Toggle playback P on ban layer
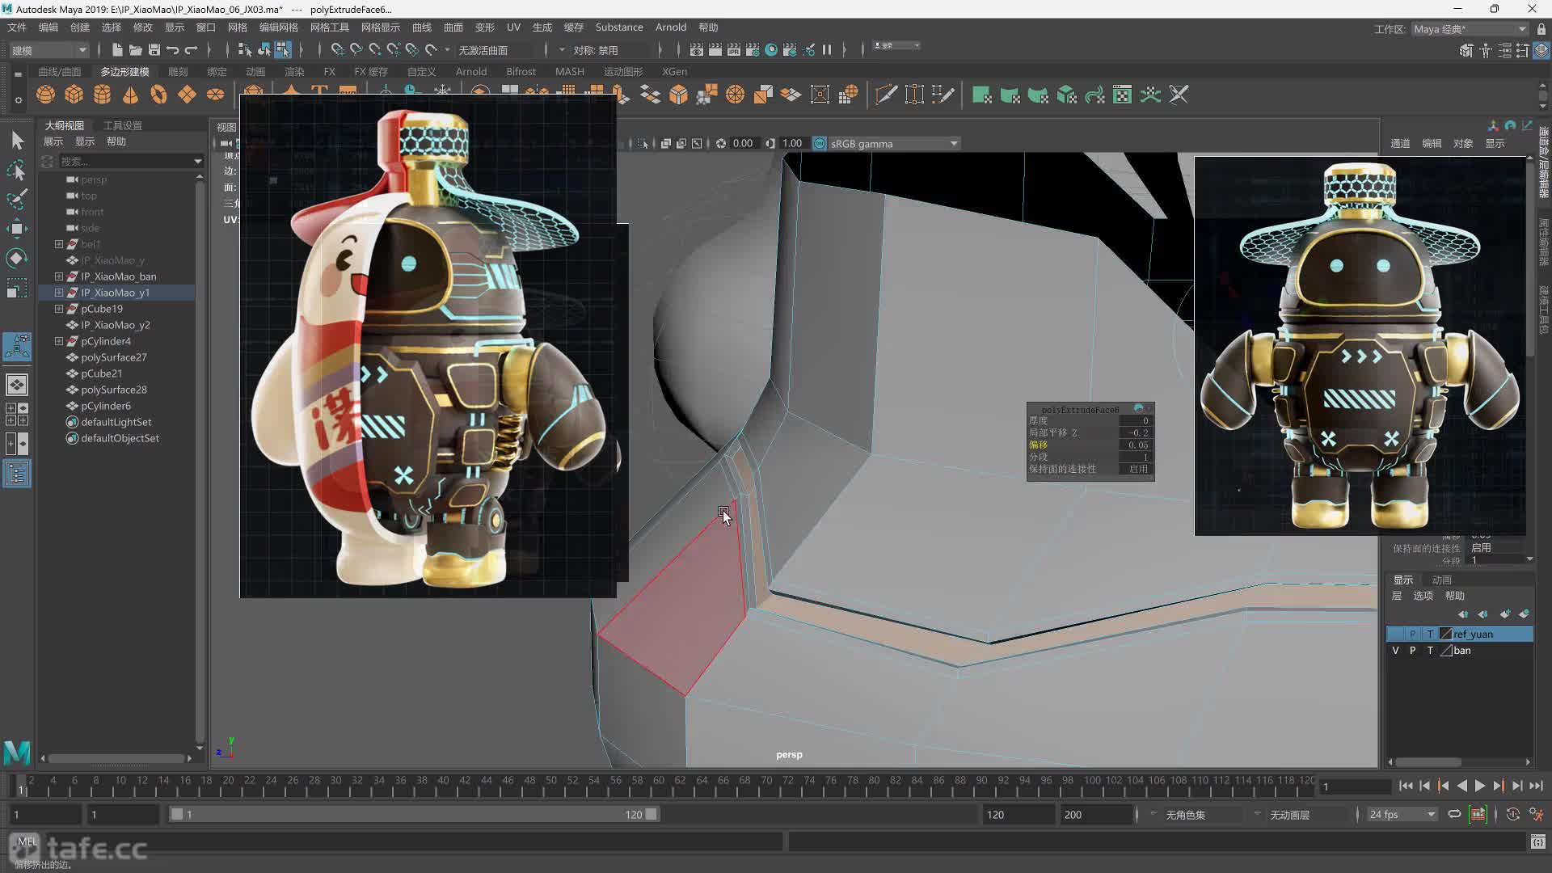1552x873 pixels. coord(1412,650)
